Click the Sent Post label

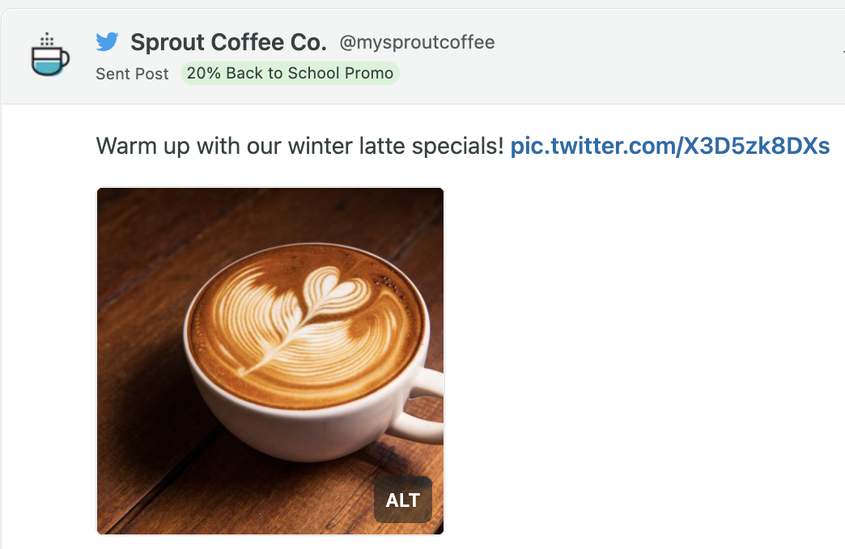(x=132, y=74)
